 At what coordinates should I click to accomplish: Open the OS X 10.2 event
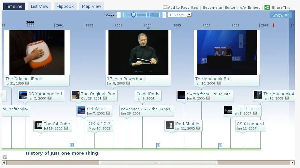tap(100, 126)
